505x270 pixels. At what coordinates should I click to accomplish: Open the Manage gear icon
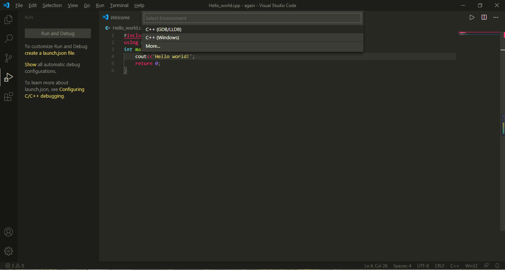pyautogui.click(x=8, y=251)
